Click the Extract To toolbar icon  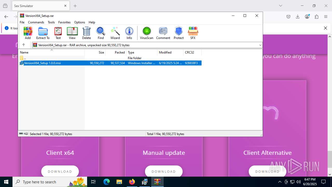(x=43, y=33)
